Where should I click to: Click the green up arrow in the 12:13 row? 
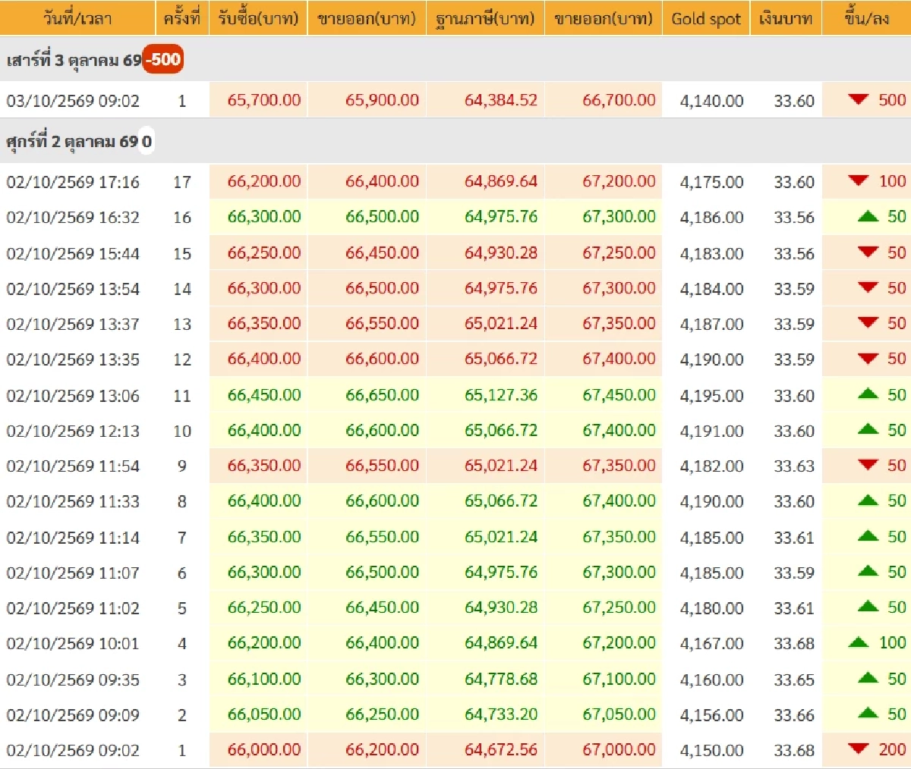pos(868,429)
